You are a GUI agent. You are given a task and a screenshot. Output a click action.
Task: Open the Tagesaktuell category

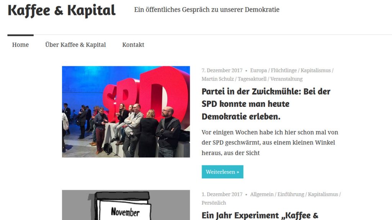tap(252, 79)
